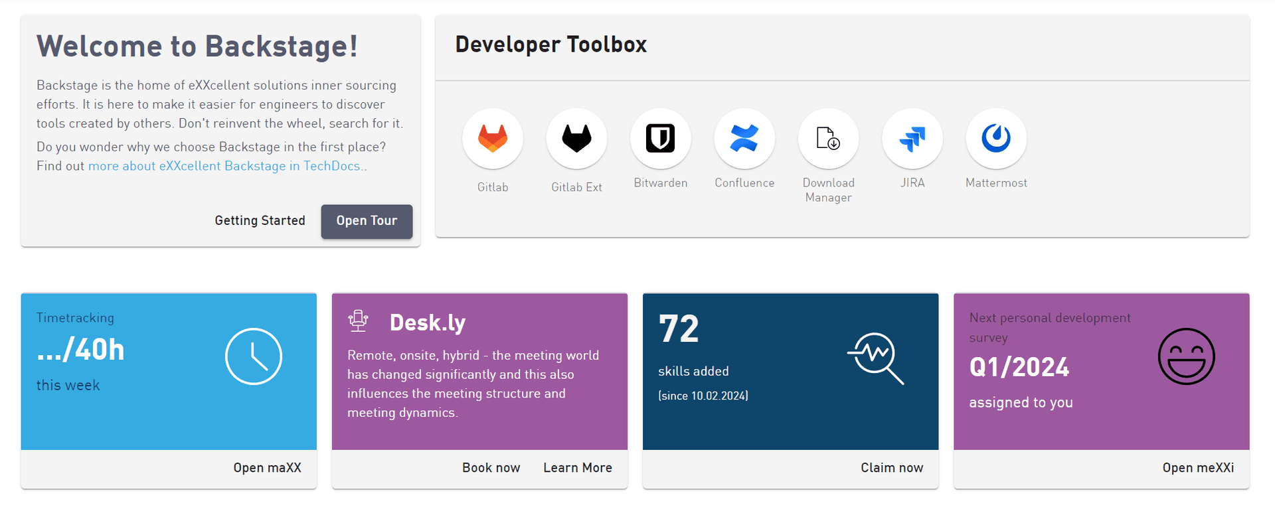Open the Gitlab Ext black fox icon

pos(576,139)
